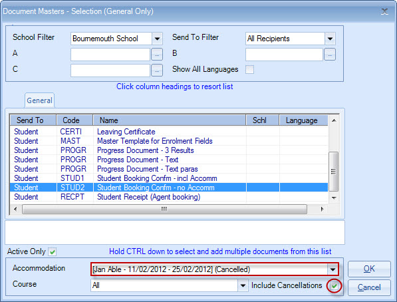Close the Document Masters dialog with X
Screen dimensions: 397x302
[x=384, y=11]
